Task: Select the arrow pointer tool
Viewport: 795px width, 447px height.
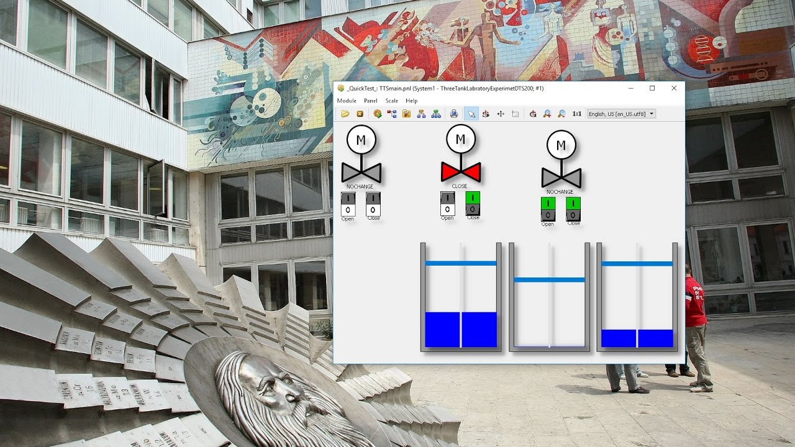Action: 471,114
